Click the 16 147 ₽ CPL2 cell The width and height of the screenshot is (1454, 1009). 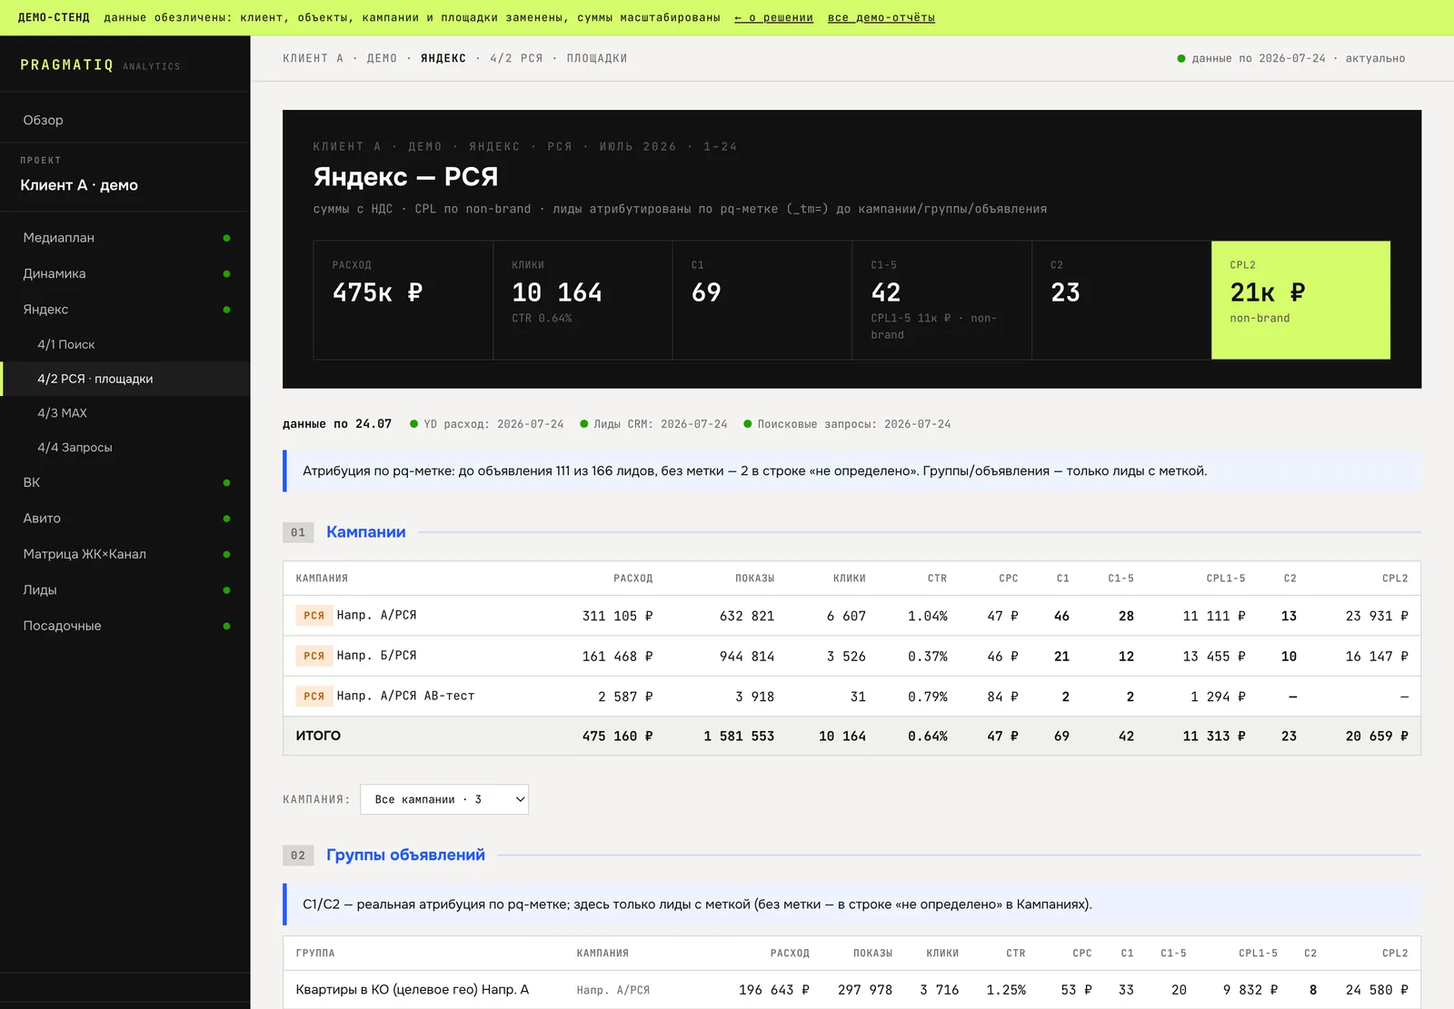tap(1377, 657)
